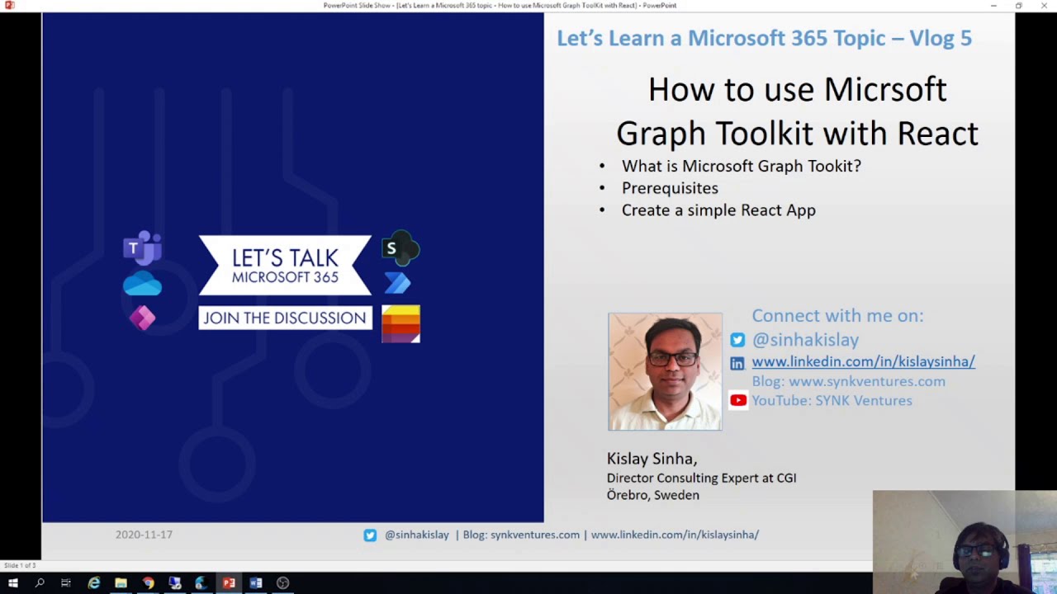The image size is (1057, 594).
Task: Click bullet 'Create a simple React App'
Action: (718, 210)
